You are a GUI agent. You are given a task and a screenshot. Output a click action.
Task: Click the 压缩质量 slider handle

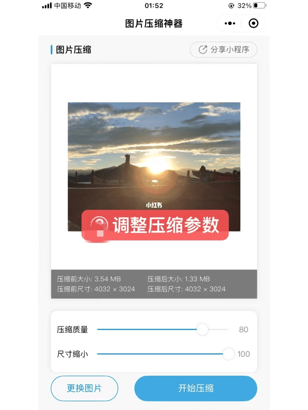click(202, 329)
